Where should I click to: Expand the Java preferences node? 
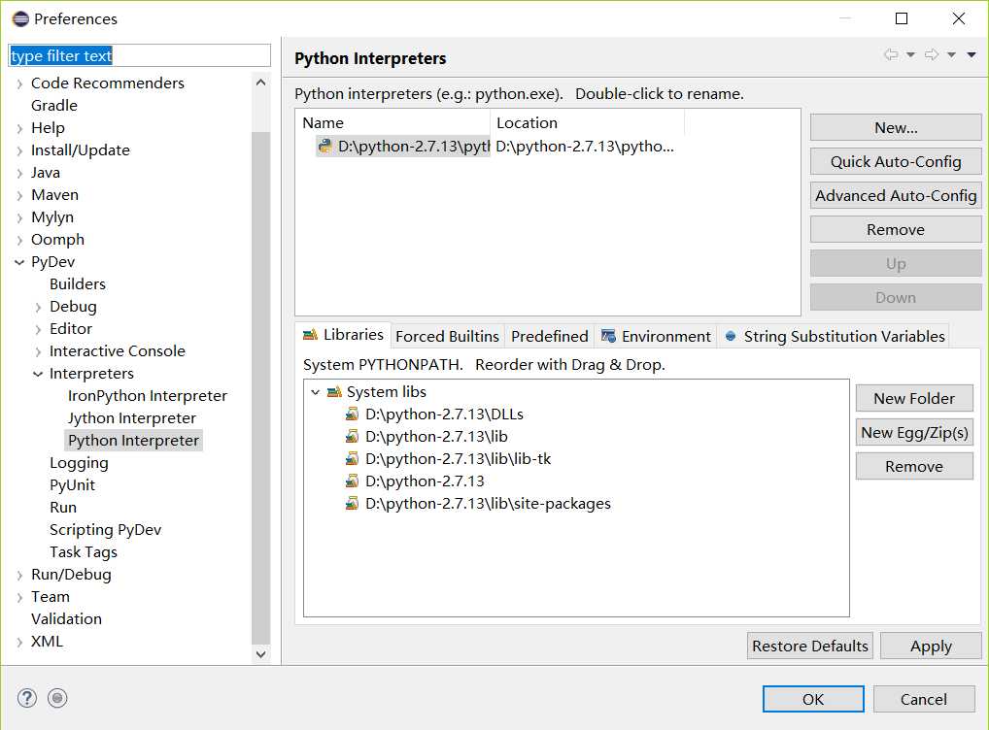point(19,173)
